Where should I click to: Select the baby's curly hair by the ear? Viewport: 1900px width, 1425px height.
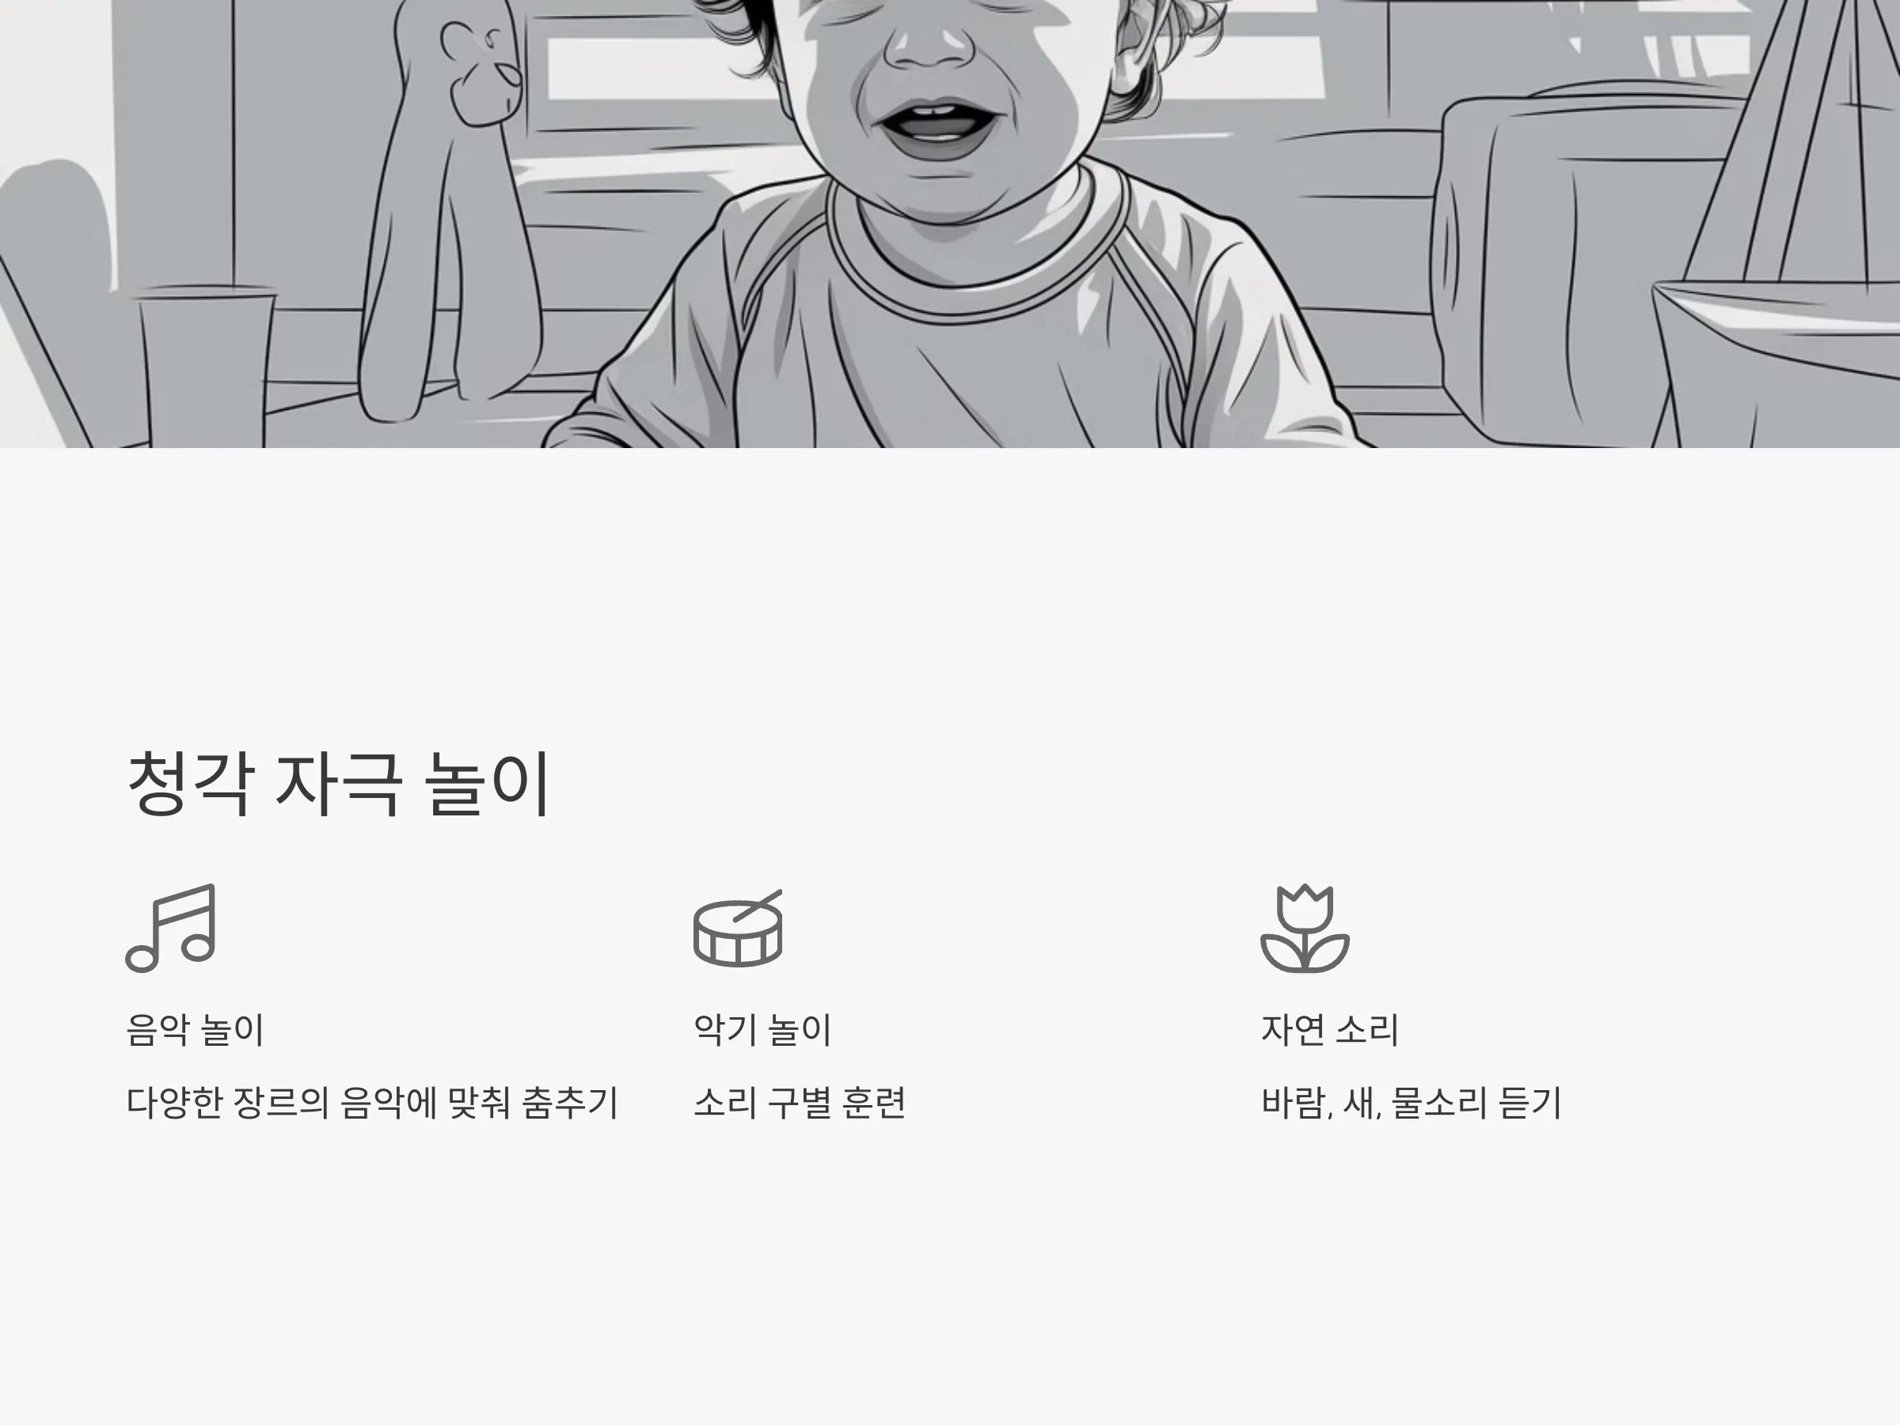pos(1160,51)
